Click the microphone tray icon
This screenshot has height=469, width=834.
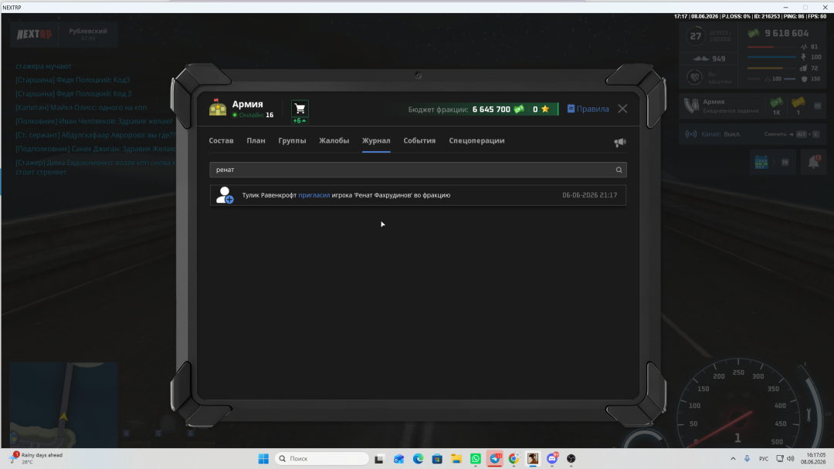(x=748, y=459)
